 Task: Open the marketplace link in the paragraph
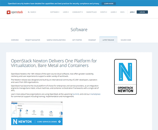tap(95, 94)
